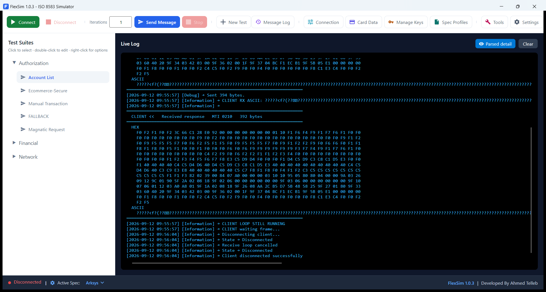Screen dimensions: 546x292
Task: Click the FlexSim app icon in title bar
Action: pyautogui.click(x=6, y=6)
